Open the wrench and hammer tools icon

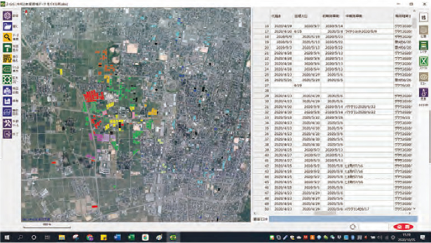(x=7, y=122)
